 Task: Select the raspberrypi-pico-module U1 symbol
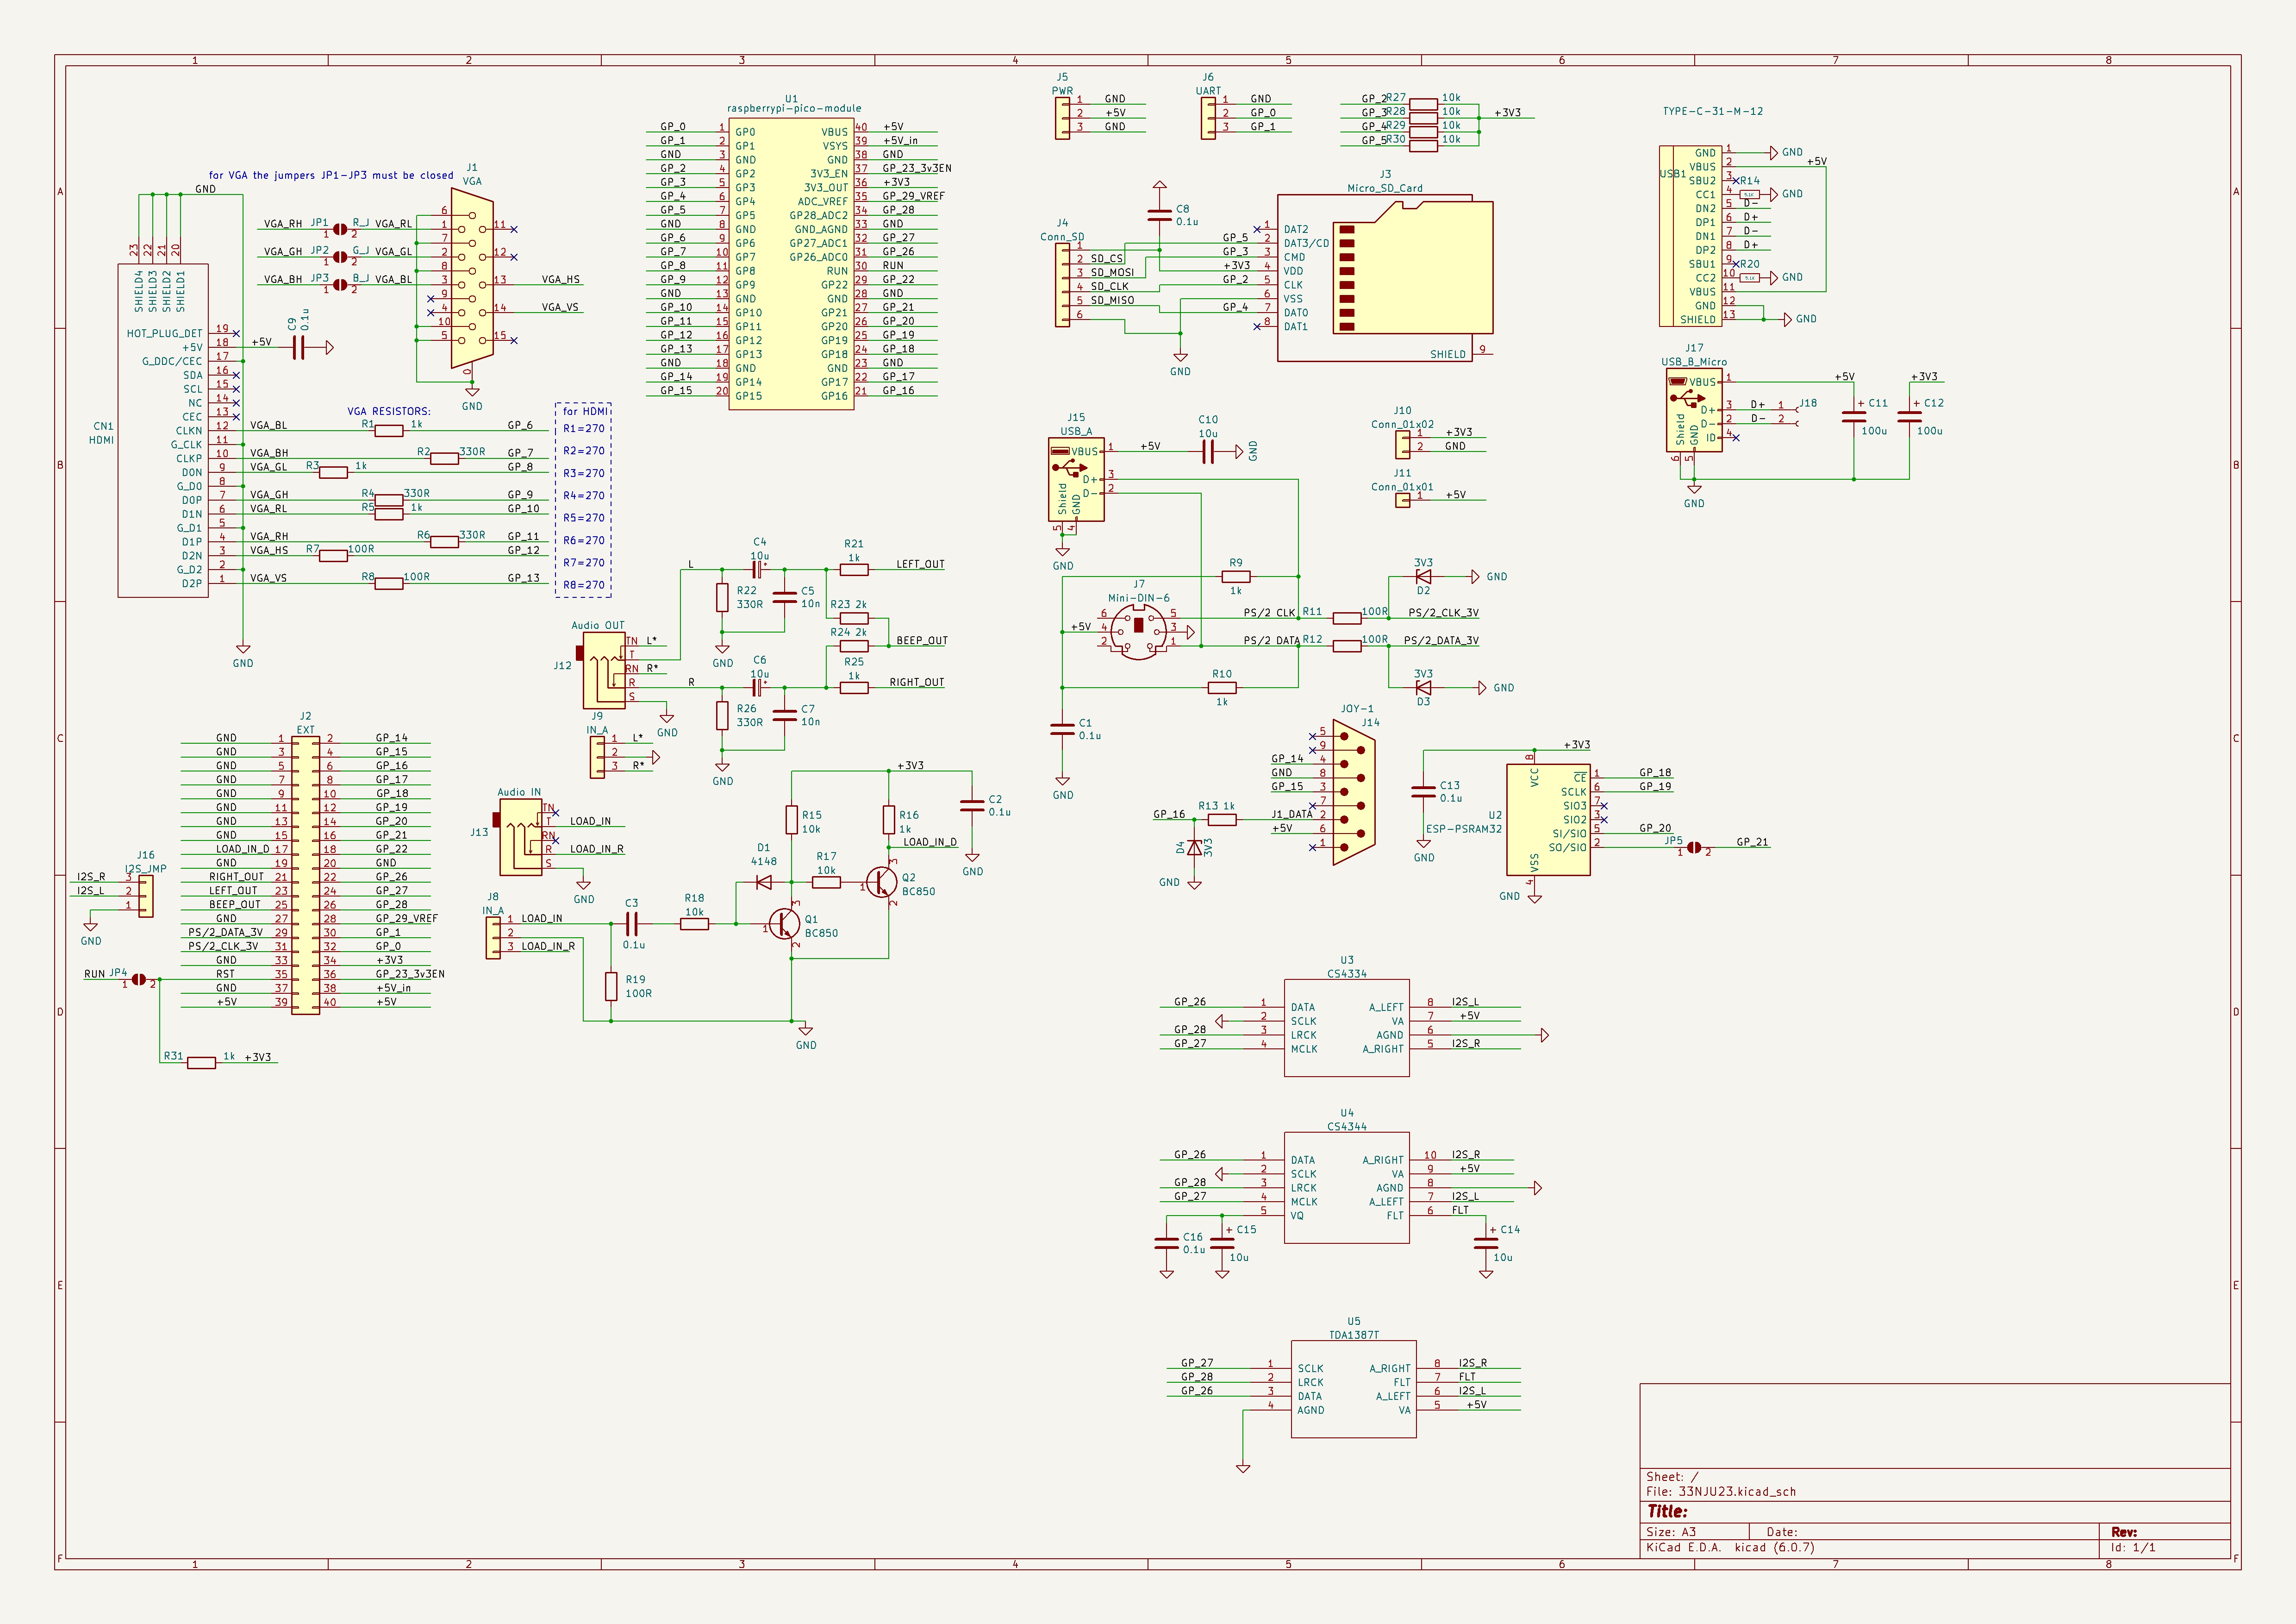coord(791,263)
